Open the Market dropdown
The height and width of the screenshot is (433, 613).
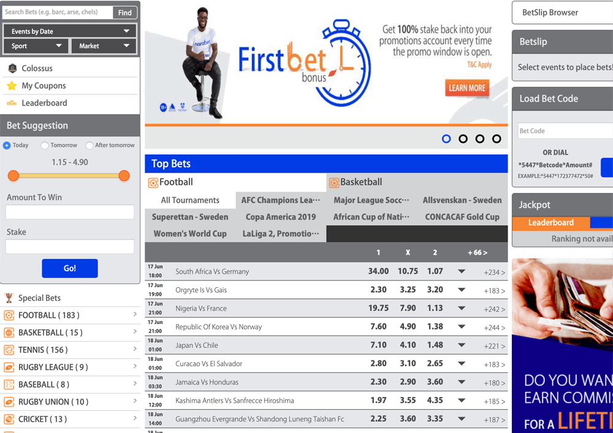pyautogui.click(x=104, y=46)
